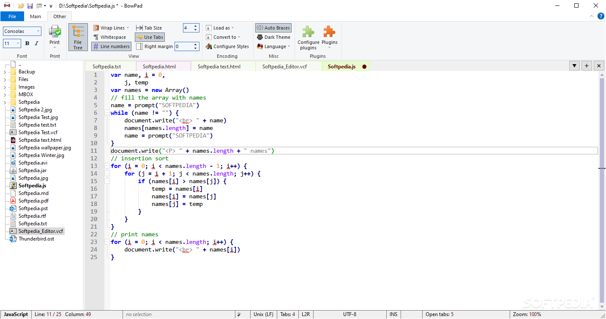Screen dimensions: 606x319
Task: Collapse the while block fold marker on line 6
Action: [107, 113]
